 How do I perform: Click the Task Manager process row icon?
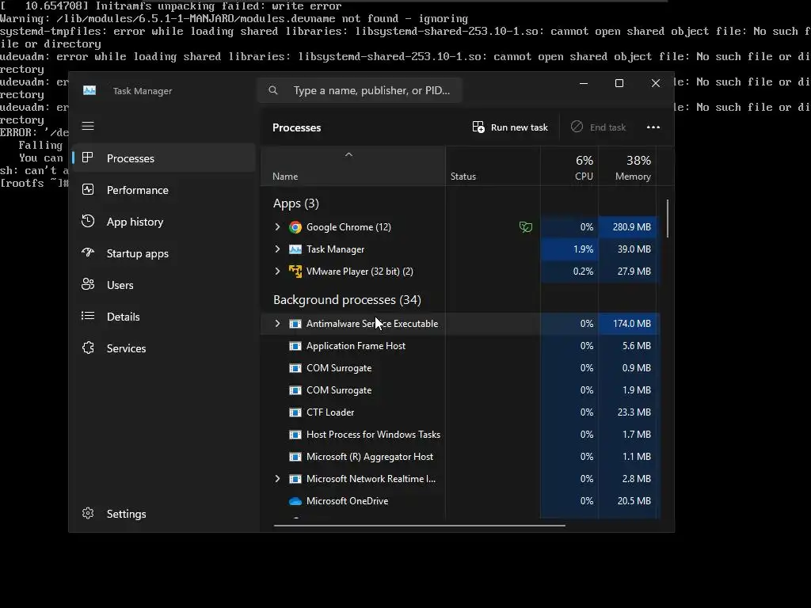295,249
